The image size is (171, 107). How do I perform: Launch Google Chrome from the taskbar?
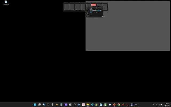pos(119,105)
